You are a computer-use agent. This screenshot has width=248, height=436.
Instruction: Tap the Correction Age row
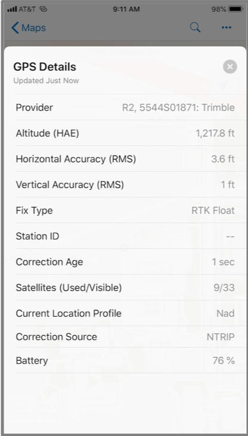125,262
